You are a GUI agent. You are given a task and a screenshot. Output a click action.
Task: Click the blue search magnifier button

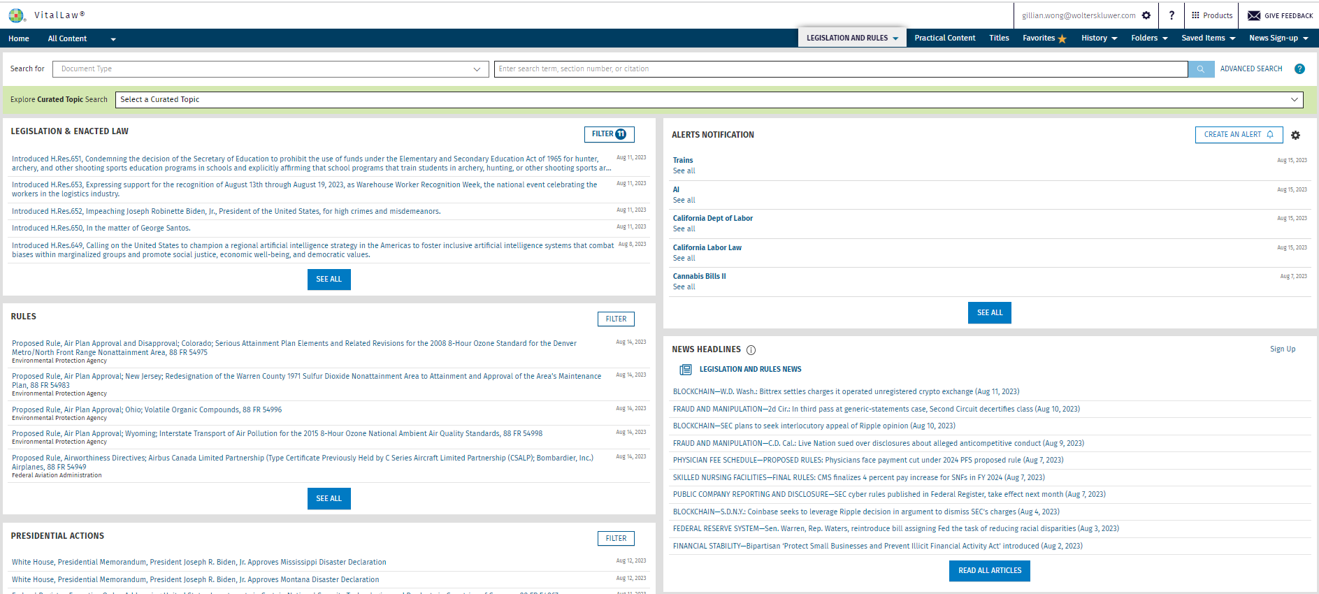tap(1201, 69)
